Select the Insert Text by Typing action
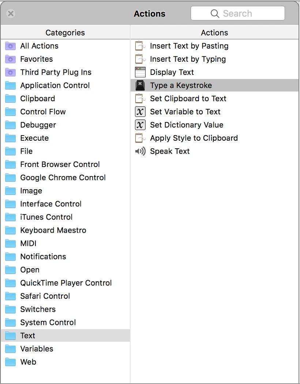 pyautogui.click(x=215, y=59)
